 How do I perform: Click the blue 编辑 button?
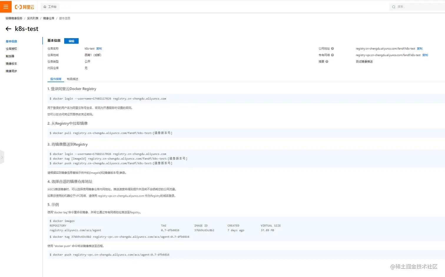point(71,41)
